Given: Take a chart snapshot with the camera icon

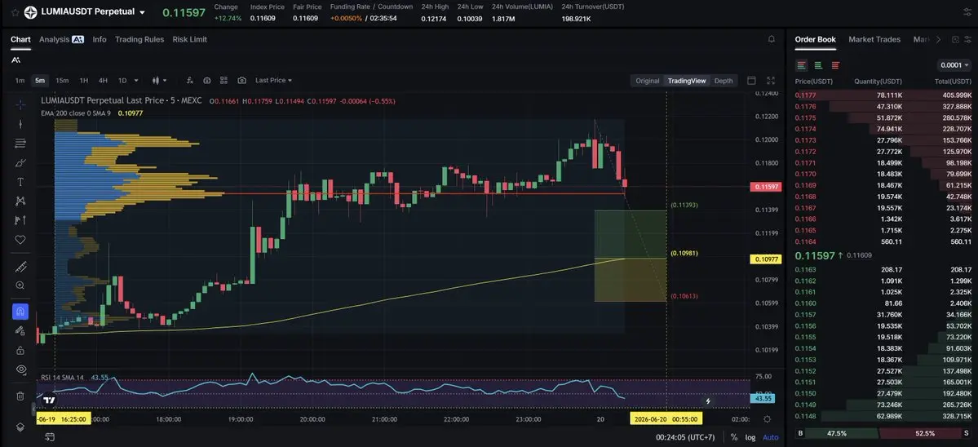Looking at the screenshot, I should 241,81.
